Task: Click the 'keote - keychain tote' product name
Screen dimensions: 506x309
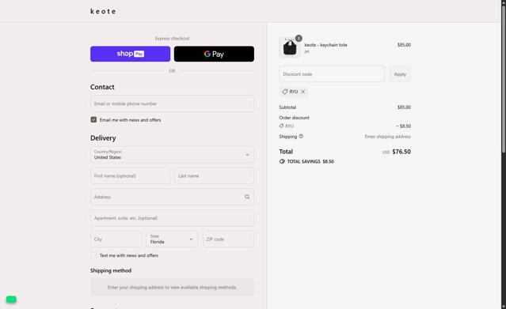Action: click(325, 45)
